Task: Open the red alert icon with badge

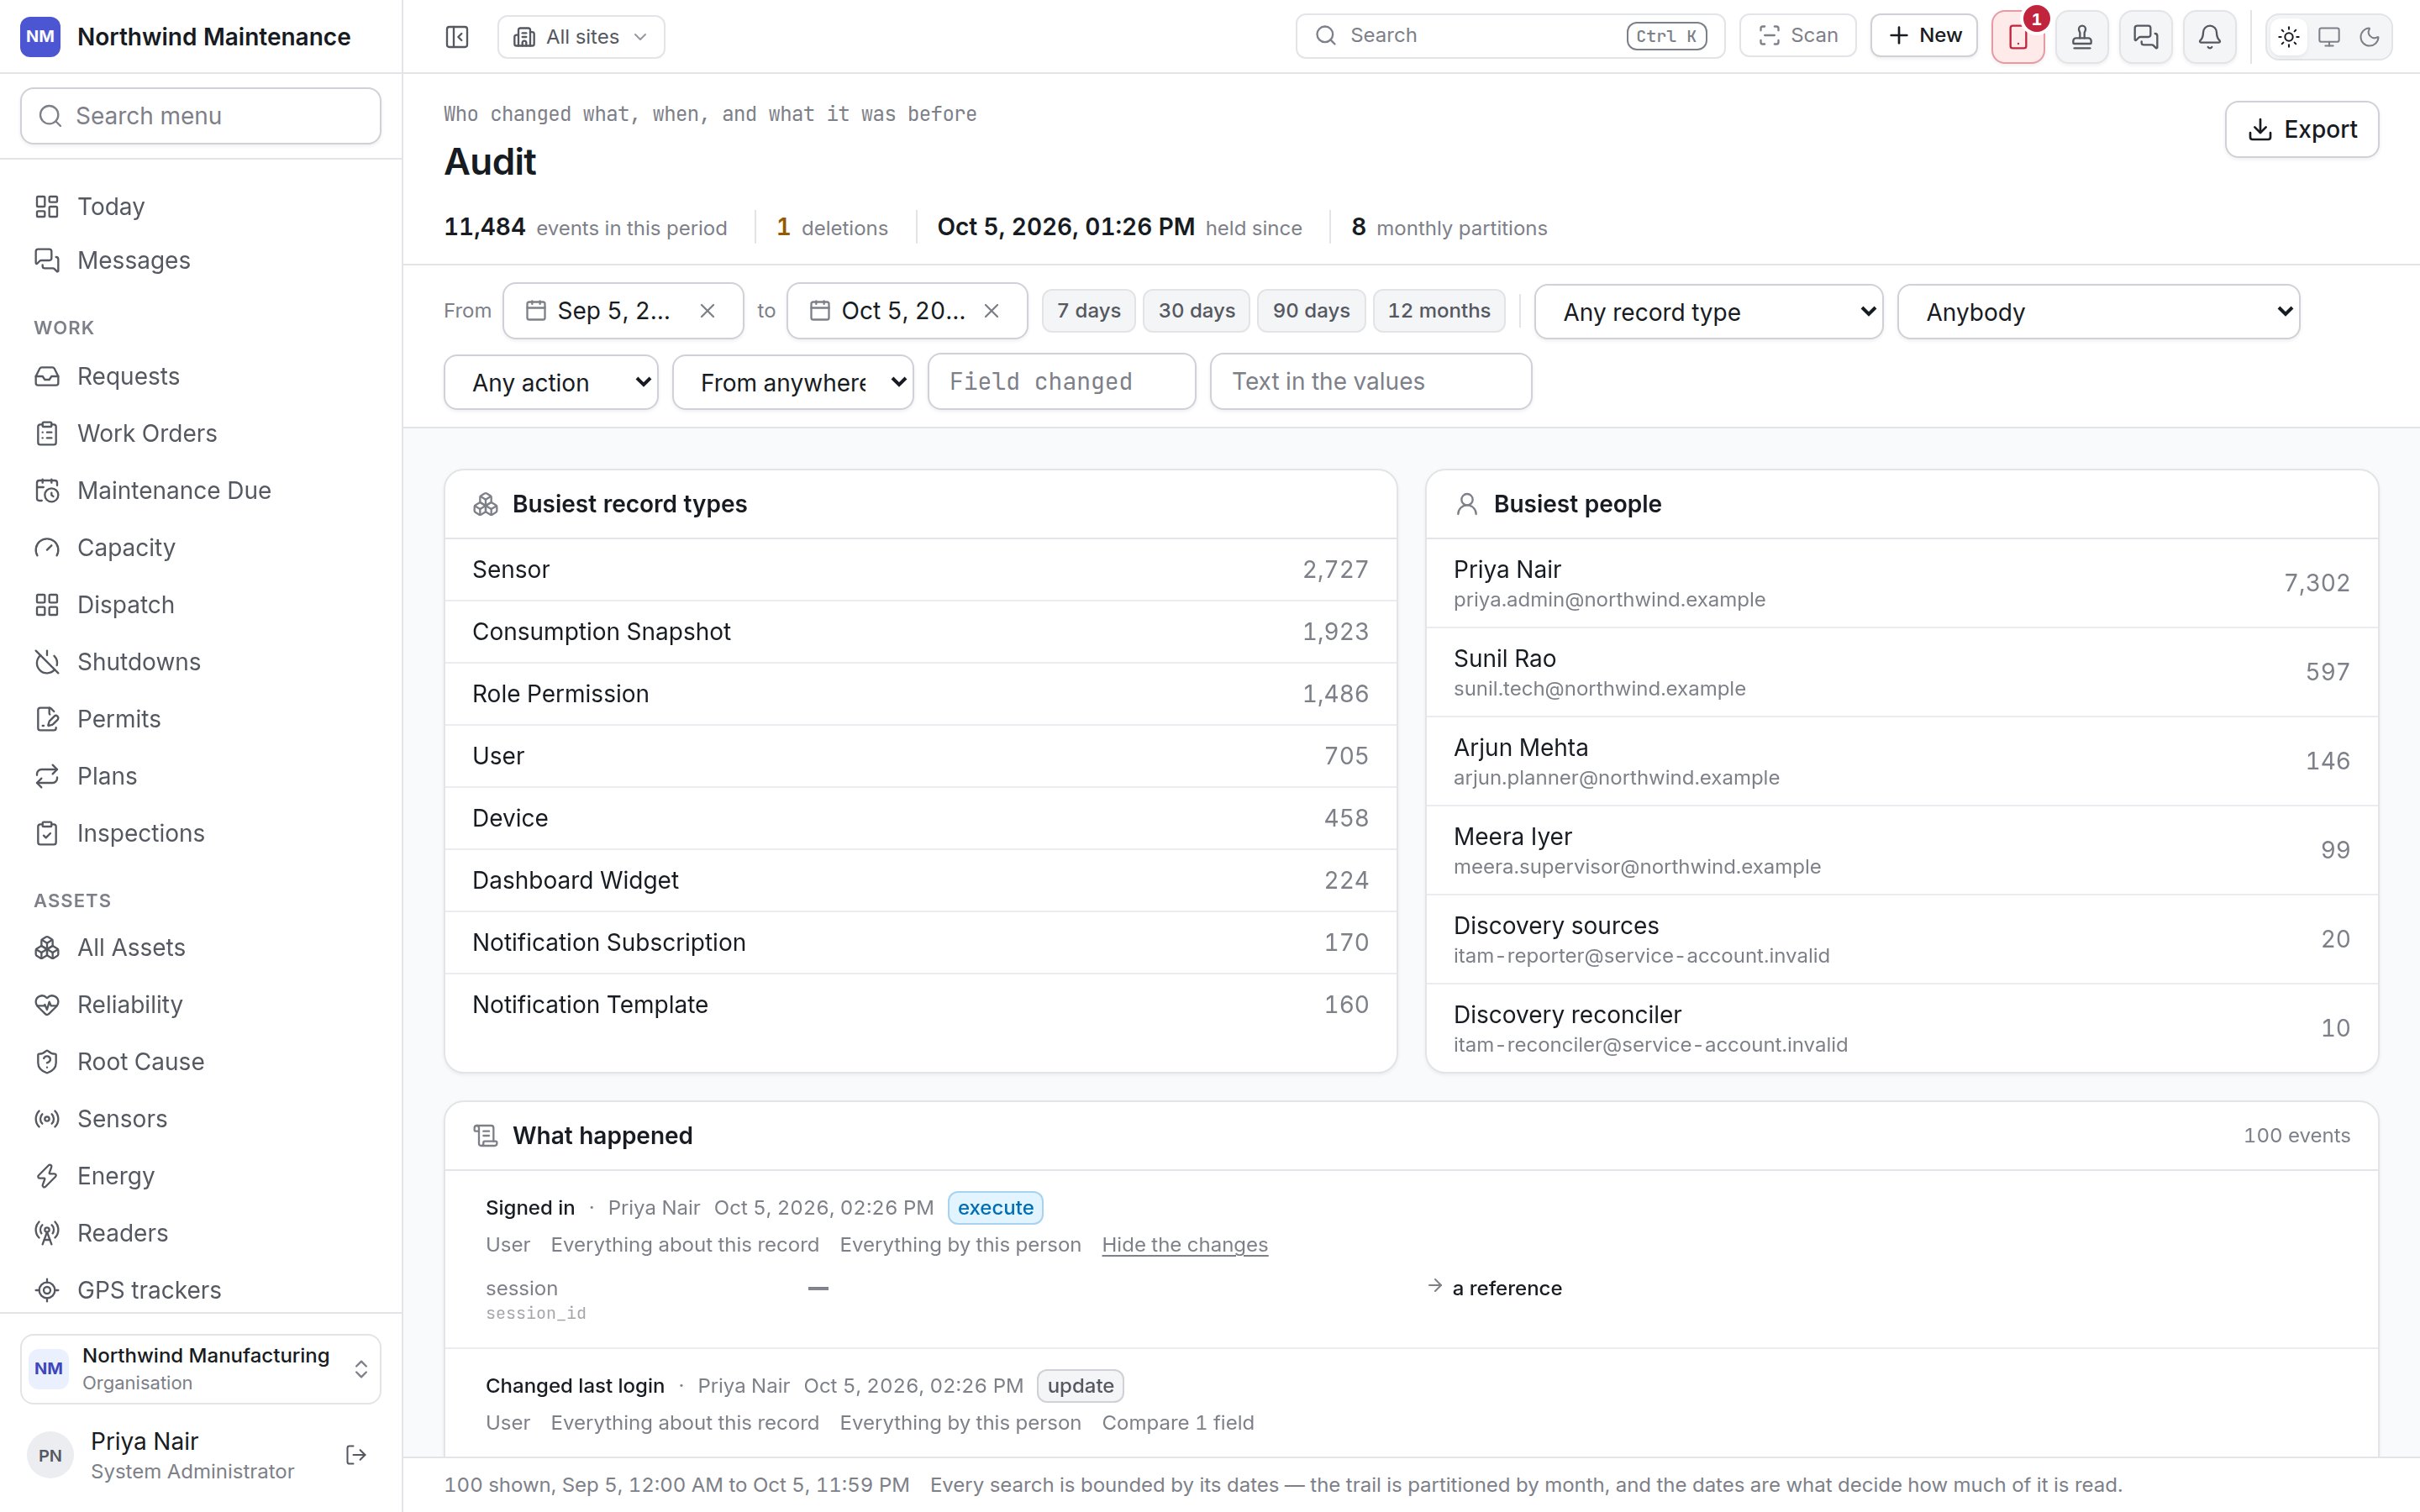Action: point(2018,37)
